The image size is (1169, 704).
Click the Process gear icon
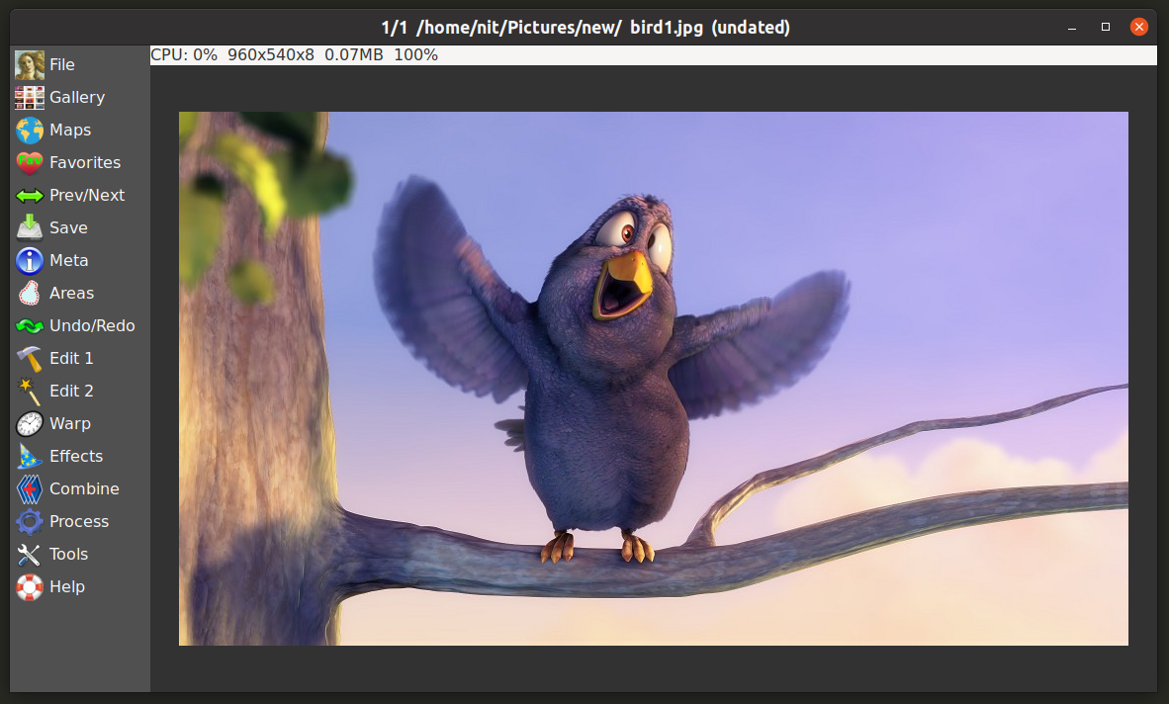tap(29, 522)
